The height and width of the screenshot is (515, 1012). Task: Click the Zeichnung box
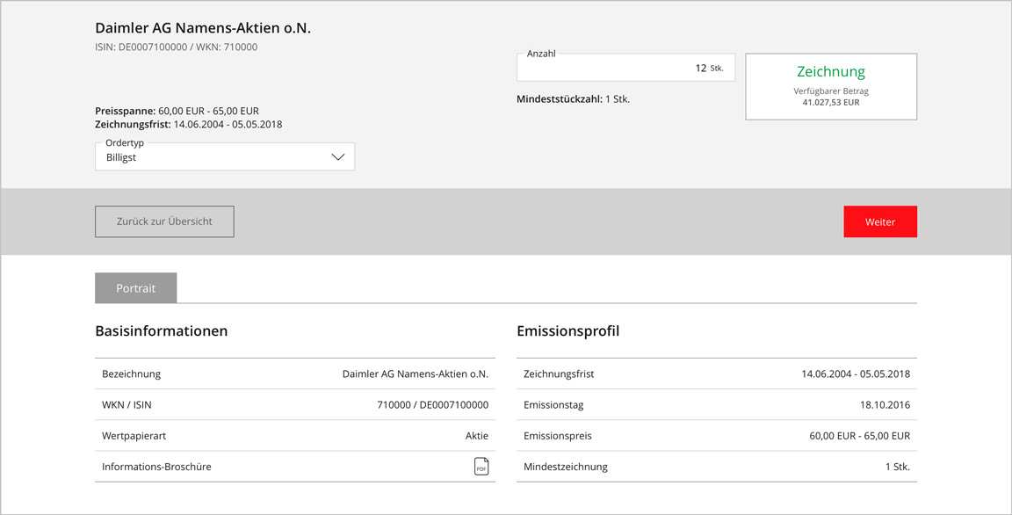(x=831, y=86)
